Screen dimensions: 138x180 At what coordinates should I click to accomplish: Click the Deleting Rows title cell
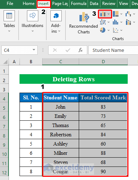coord(73,79)
